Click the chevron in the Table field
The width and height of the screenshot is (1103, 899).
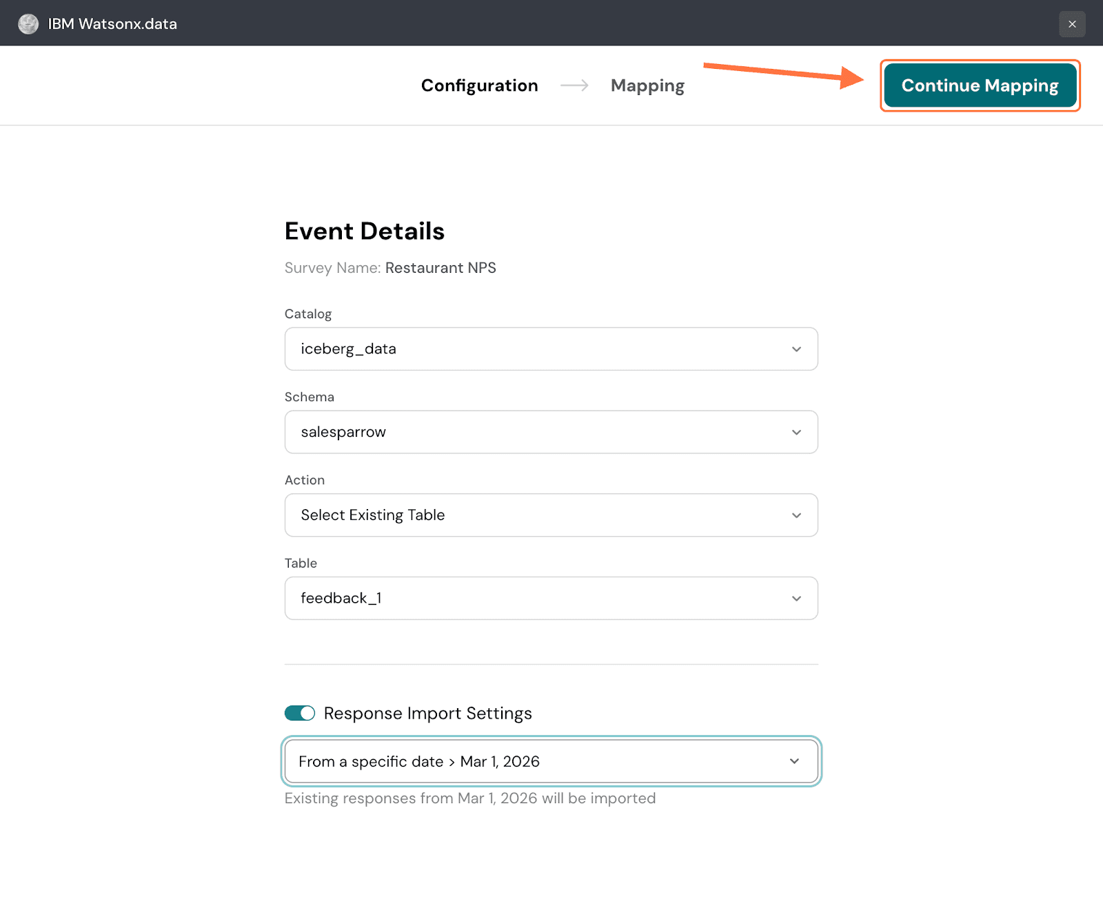point(796,599)
